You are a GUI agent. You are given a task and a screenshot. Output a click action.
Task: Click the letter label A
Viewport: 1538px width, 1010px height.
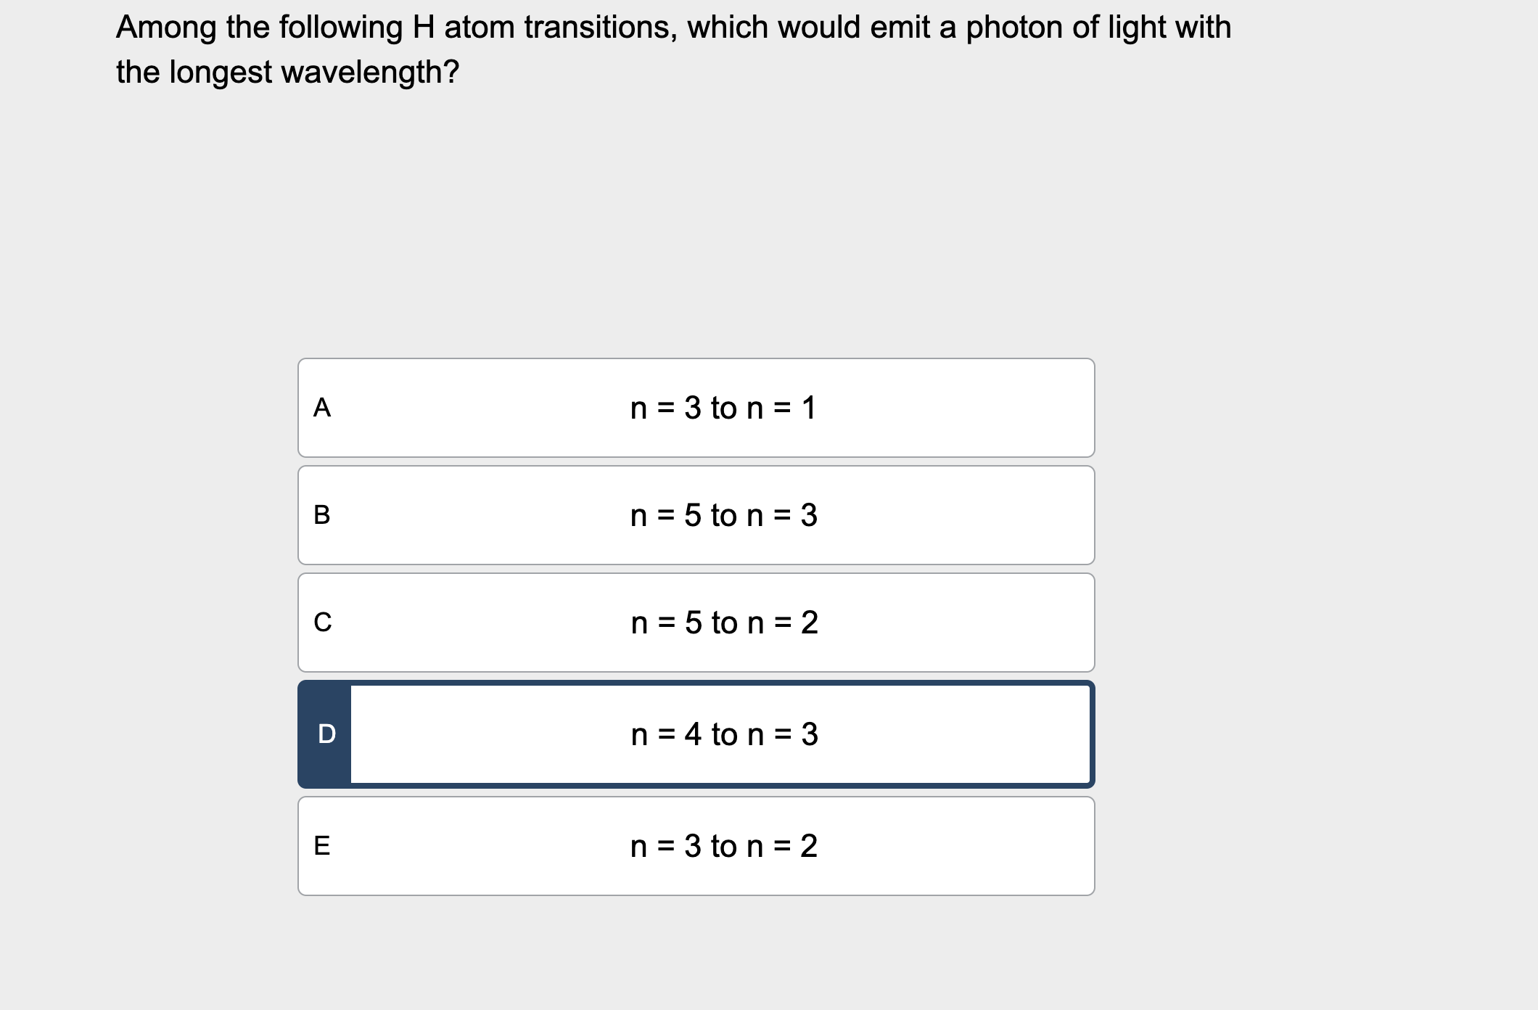coord(324,408)
